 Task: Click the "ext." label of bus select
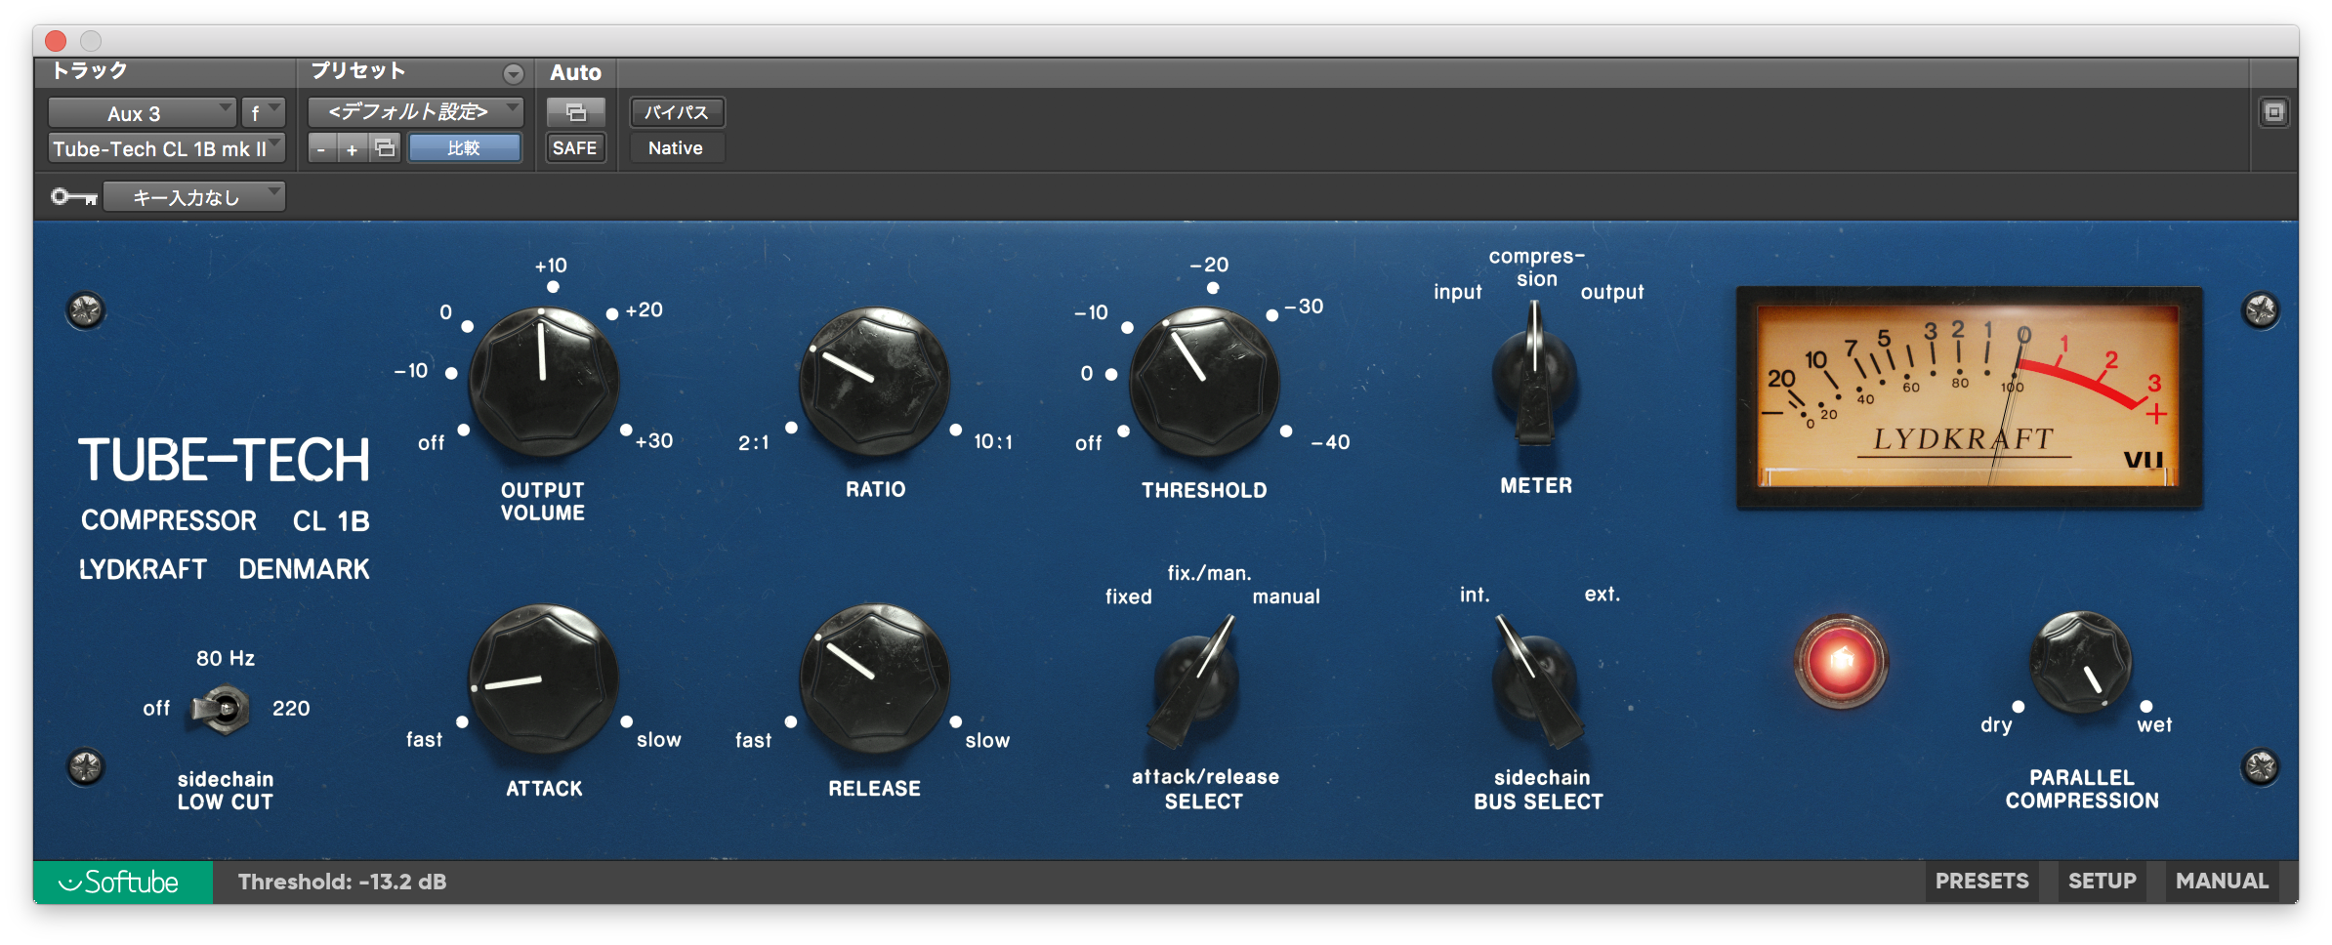tap(1602, 595)
